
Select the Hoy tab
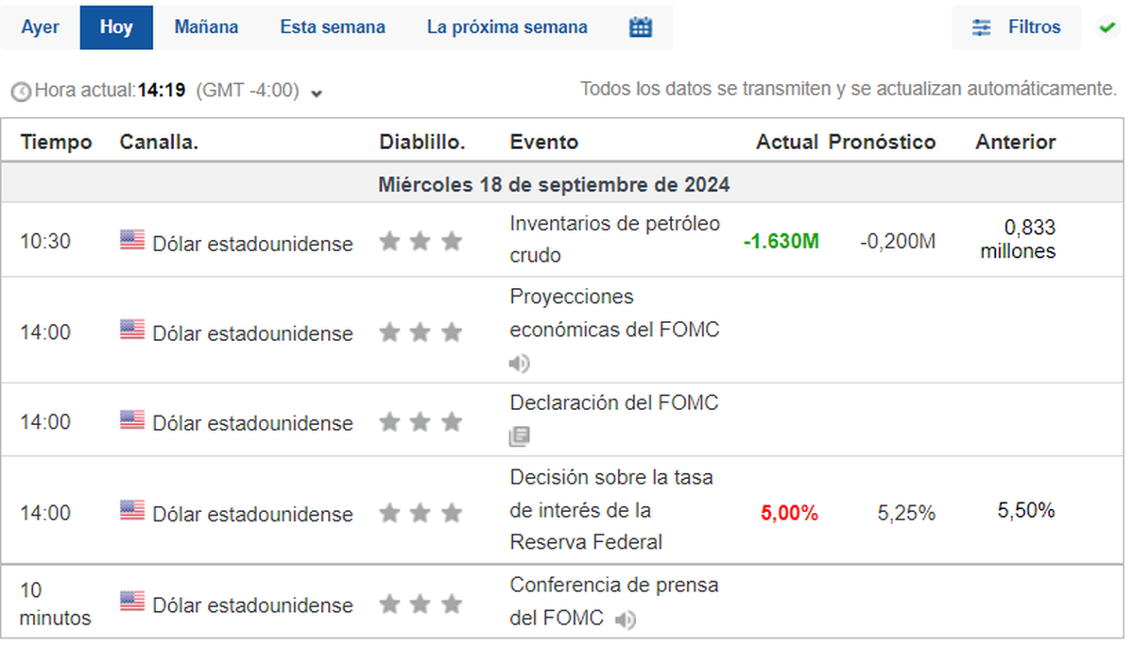pos(116,27)
